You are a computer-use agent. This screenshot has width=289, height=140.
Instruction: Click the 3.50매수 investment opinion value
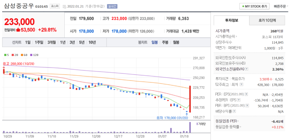tap(266, 79)
